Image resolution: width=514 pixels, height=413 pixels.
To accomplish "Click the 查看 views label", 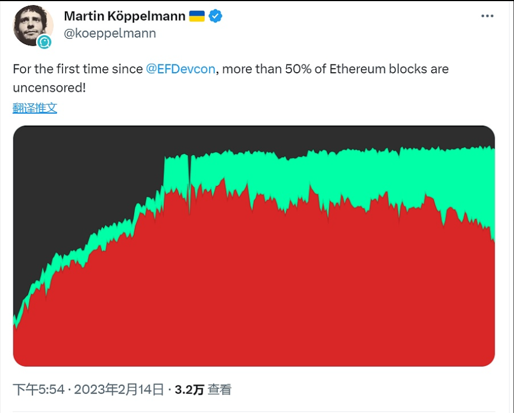I will point(219,389).
